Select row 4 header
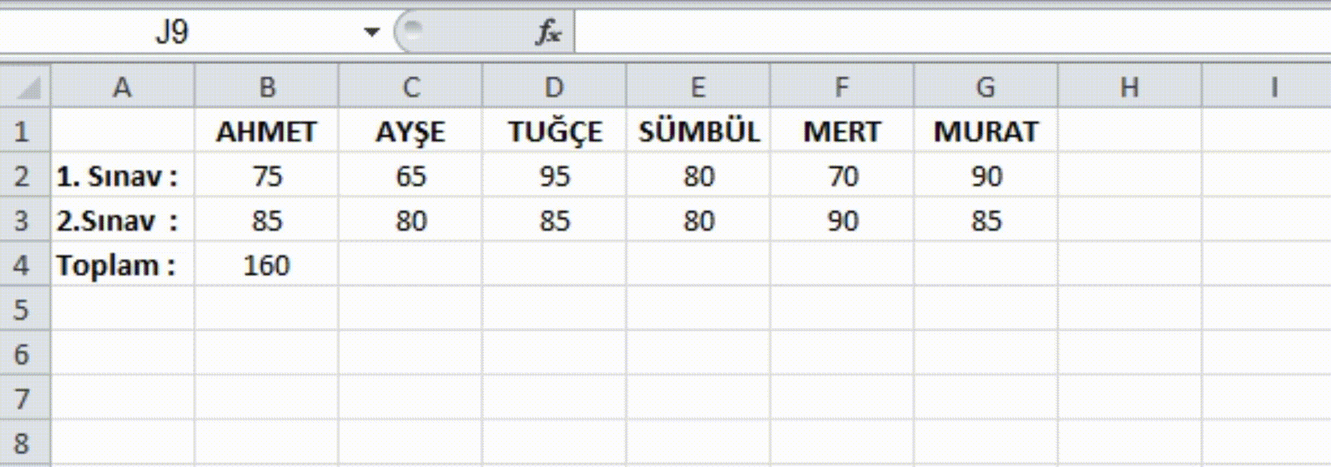 22,265
